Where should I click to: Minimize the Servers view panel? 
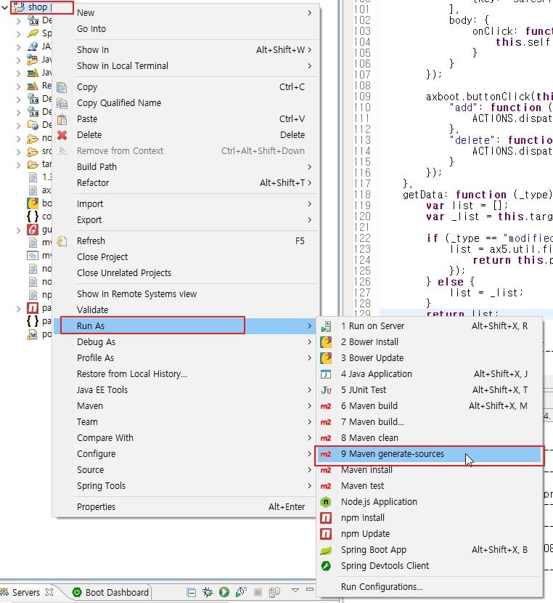click(310, 589)
